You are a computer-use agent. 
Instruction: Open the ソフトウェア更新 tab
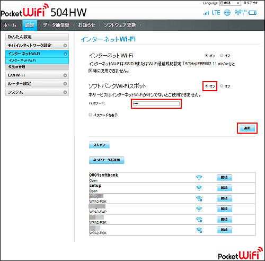[120, 25]
